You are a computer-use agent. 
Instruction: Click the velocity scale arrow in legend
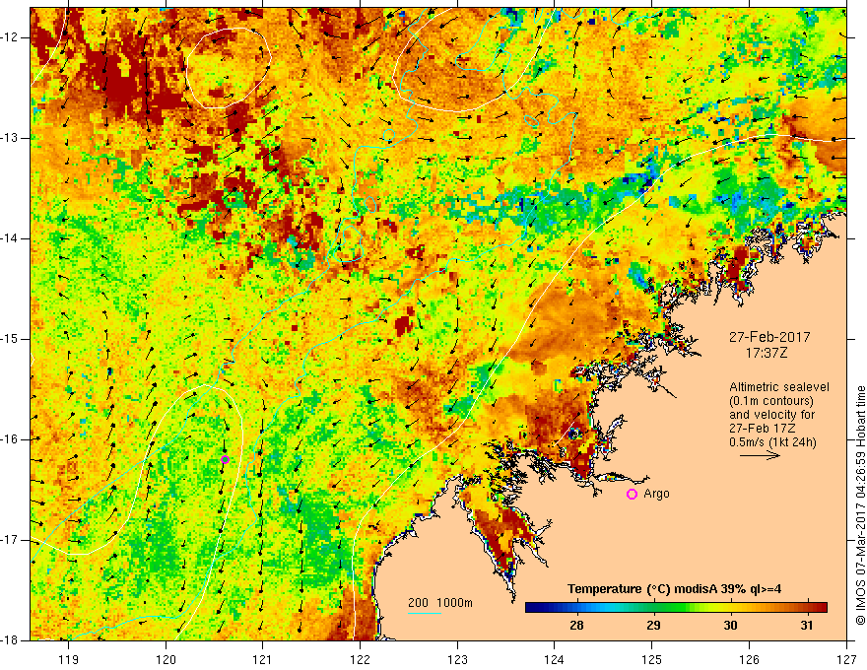(760, 456)
